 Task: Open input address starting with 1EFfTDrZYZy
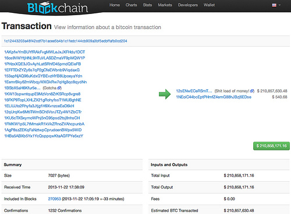[x=42, y=70]
